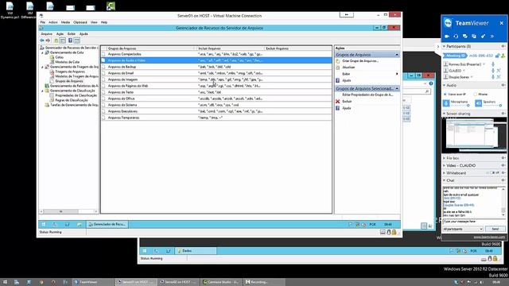Expand the Exibir submenu arrow

click(x=397, y=74)
